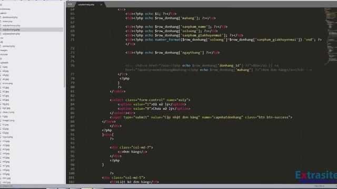Viewport: 337px width, 189px height.
Task: Click the div class="col-md-5" line
Action: click(x=124, y=177)
